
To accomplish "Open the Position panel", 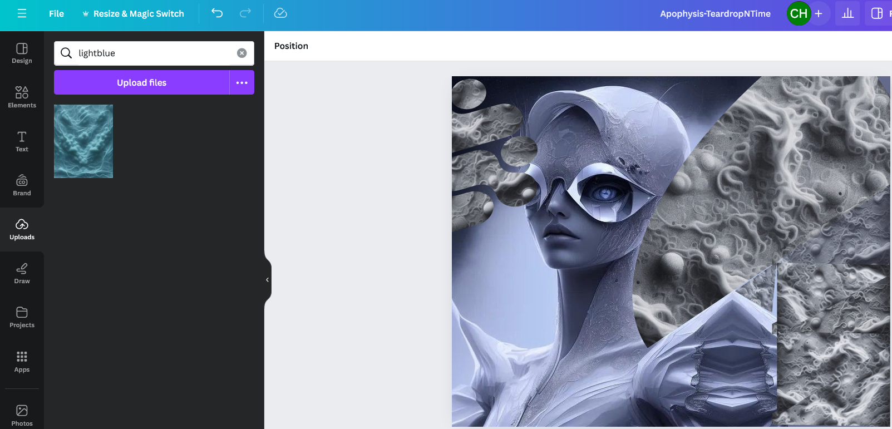I will 291,46.
